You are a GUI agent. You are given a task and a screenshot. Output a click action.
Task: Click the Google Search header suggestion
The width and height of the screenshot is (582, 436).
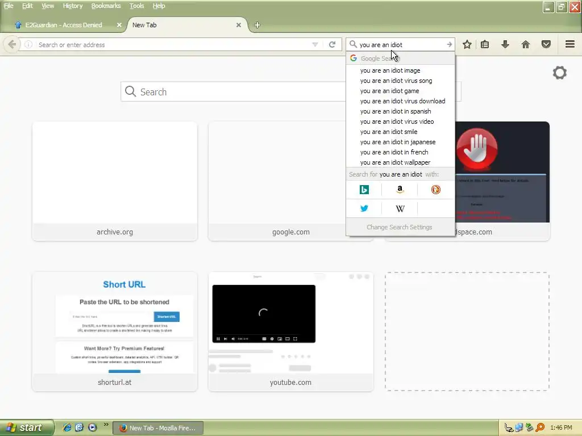(x=400, y=58)
